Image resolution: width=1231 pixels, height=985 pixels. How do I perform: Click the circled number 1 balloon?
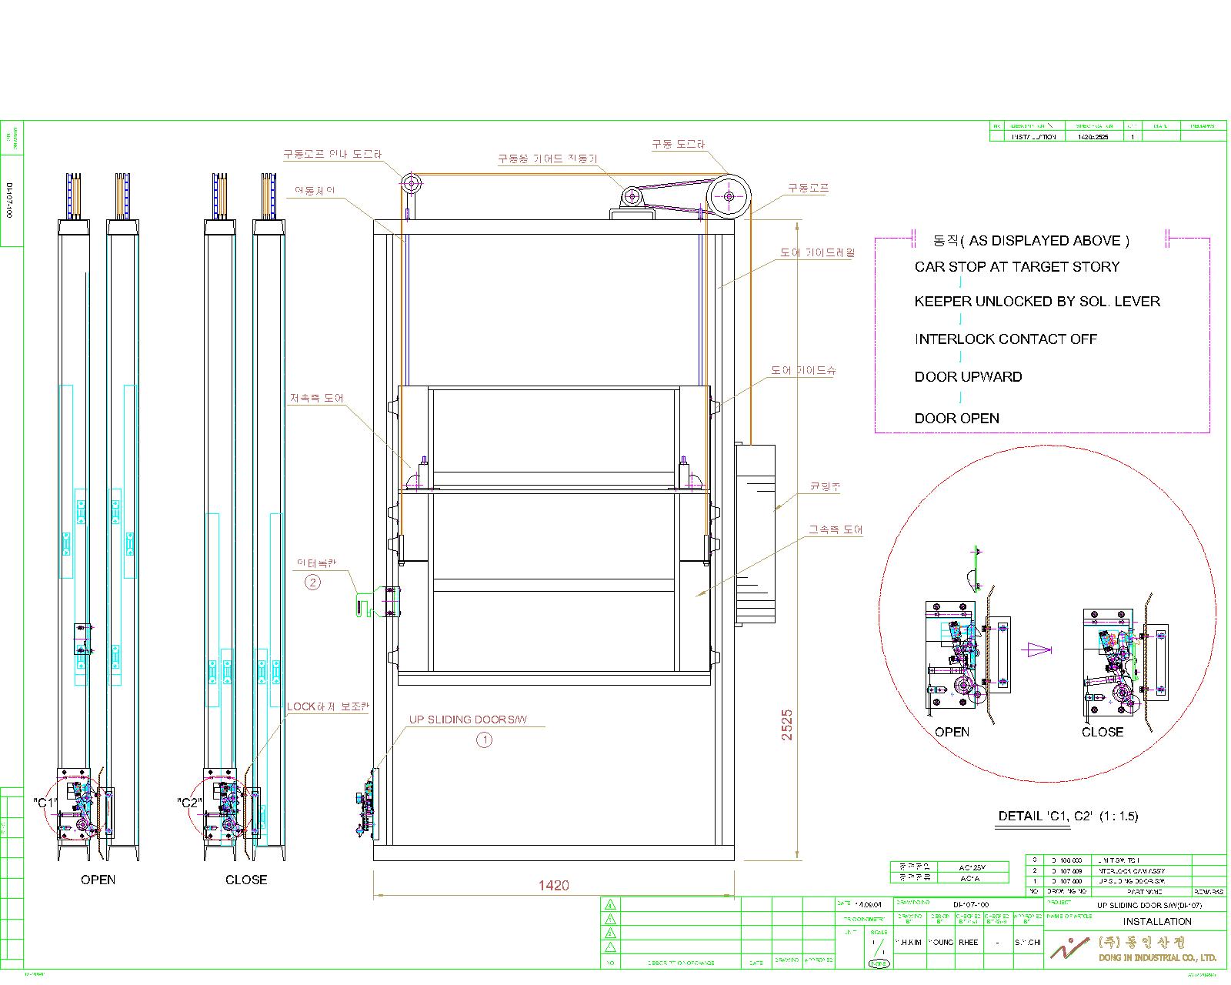coord(484,740)
